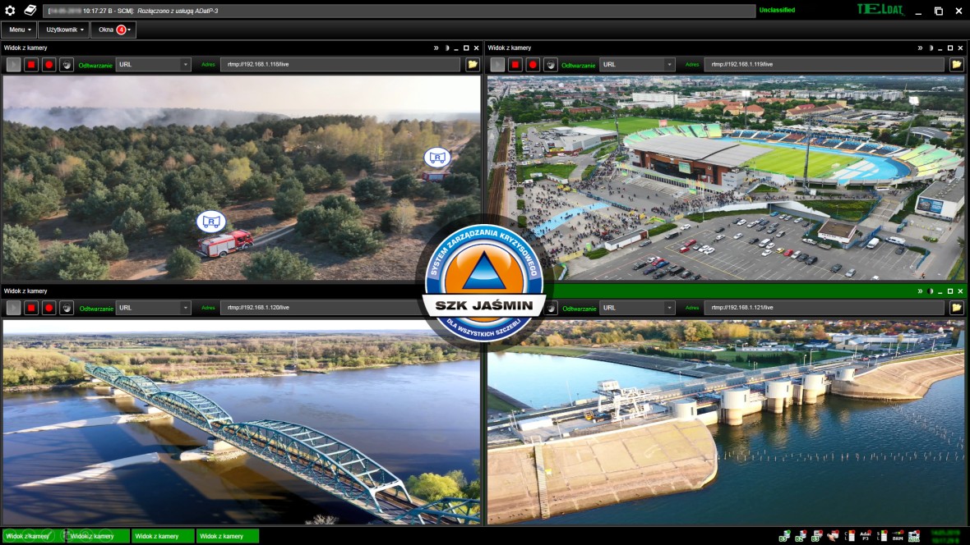
Task: Click the camera icon in the 192.168.1.120 panel
Action: pos(67,308)
